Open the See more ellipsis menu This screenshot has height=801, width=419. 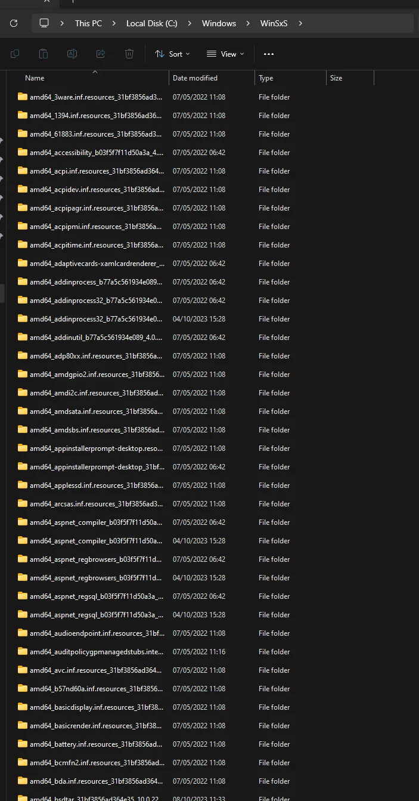[x=269, y=54]
